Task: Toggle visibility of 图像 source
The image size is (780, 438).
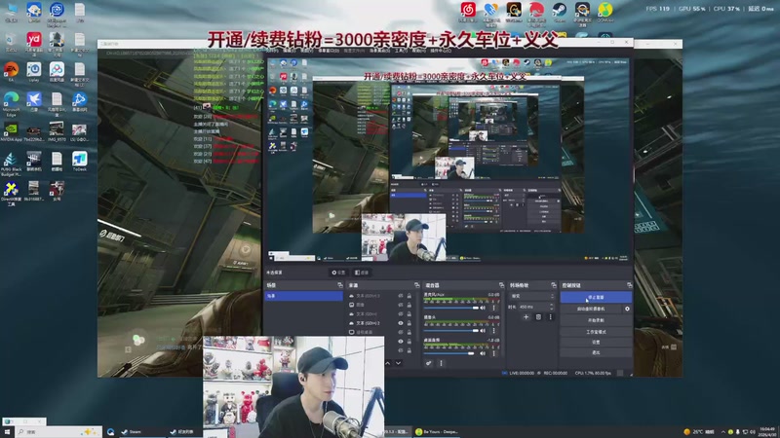Action: [x=401, y=305]
